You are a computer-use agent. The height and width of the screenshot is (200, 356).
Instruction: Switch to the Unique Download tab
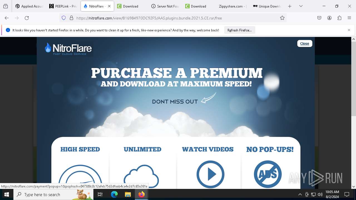(267, 6)
